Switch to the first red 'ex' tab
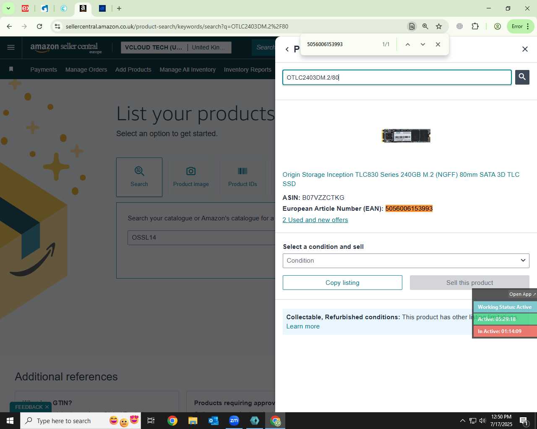 [25, 8]
